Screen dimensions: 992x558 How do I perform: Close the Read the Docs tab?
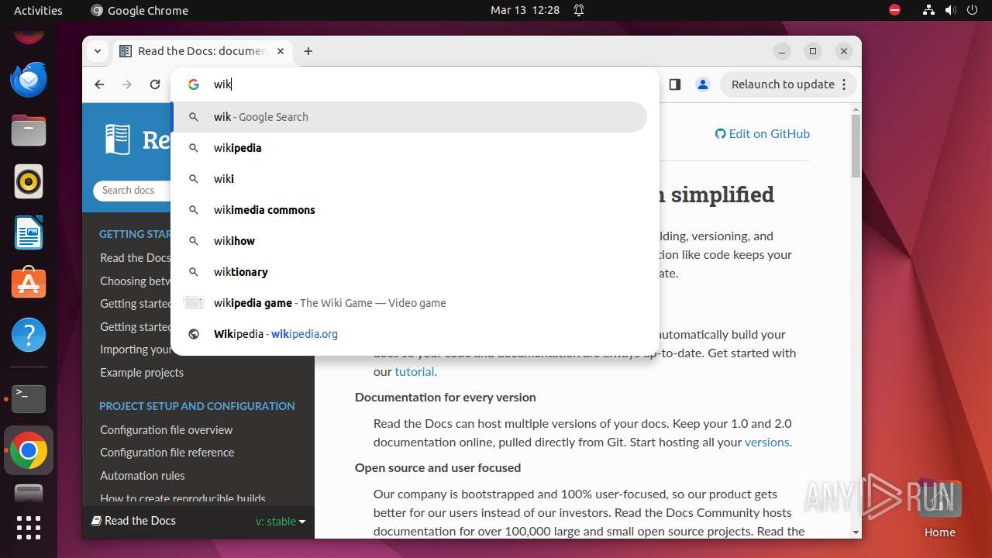pos(281,51)
